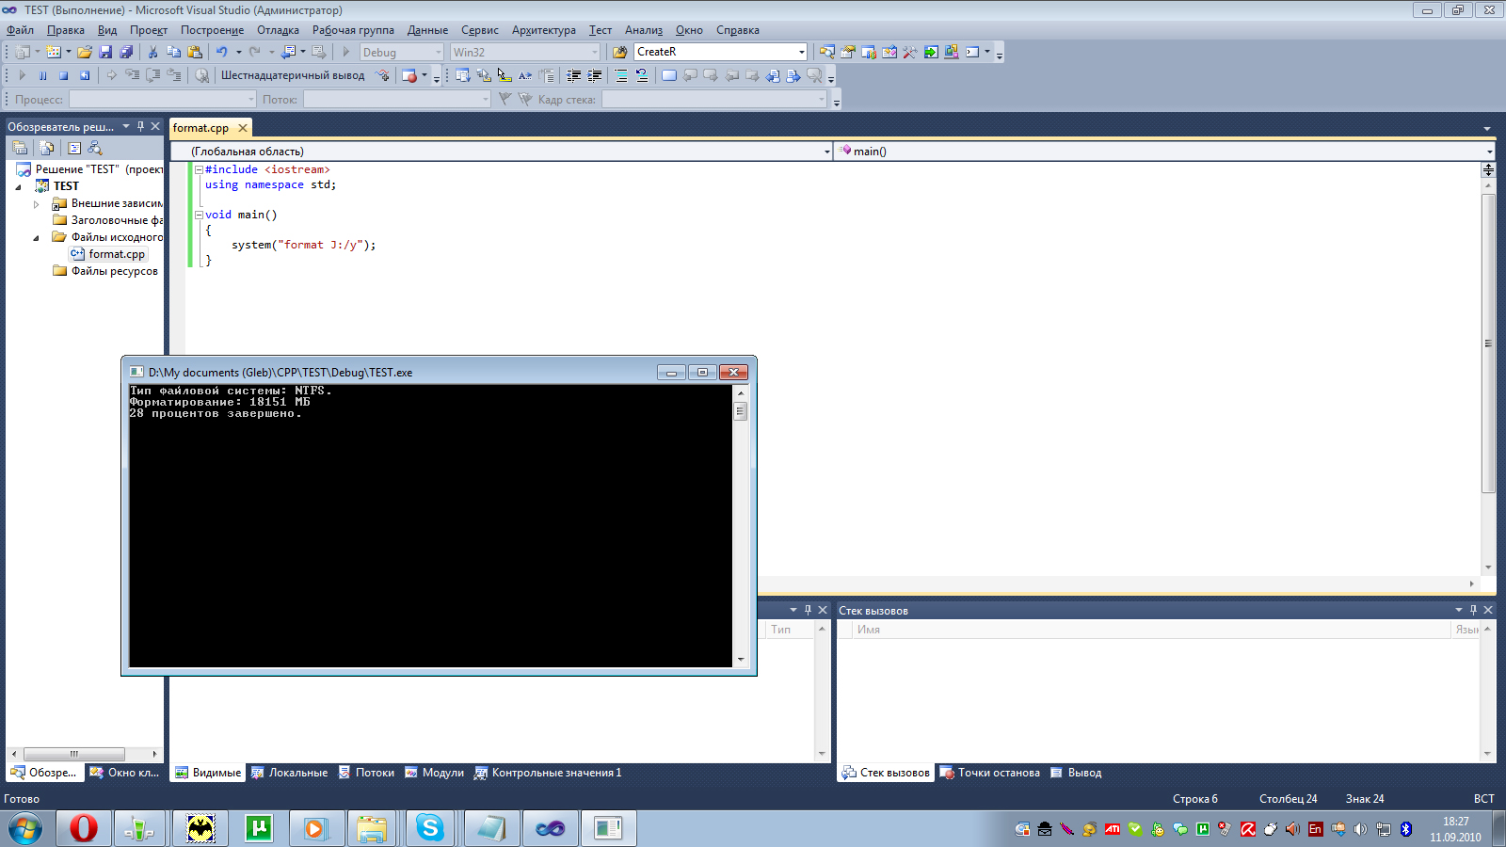Image resolution: width=1506 pixels, height=847 pixels.
Task: Switch to the Модули tab
Action: pyautogui.click(x=434, y=773)
